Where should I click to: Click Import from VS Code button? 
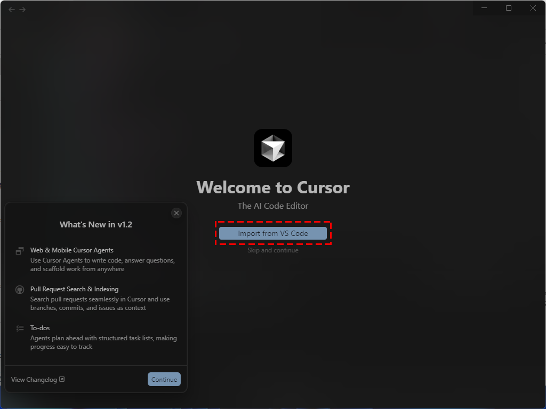tap(272, 233)
